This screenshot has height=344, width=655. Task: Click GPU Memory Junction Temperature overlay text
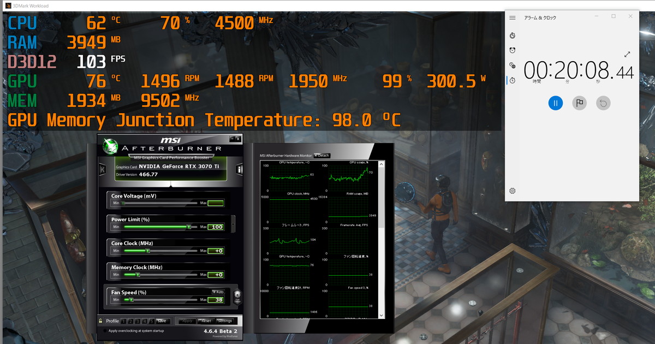pyautogui.click(x=204, y=120)
